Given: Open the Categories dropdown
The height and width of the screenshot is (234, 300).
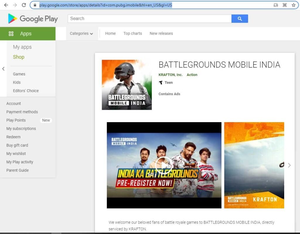Looking at the screenshot, I should tap(81, 33).
